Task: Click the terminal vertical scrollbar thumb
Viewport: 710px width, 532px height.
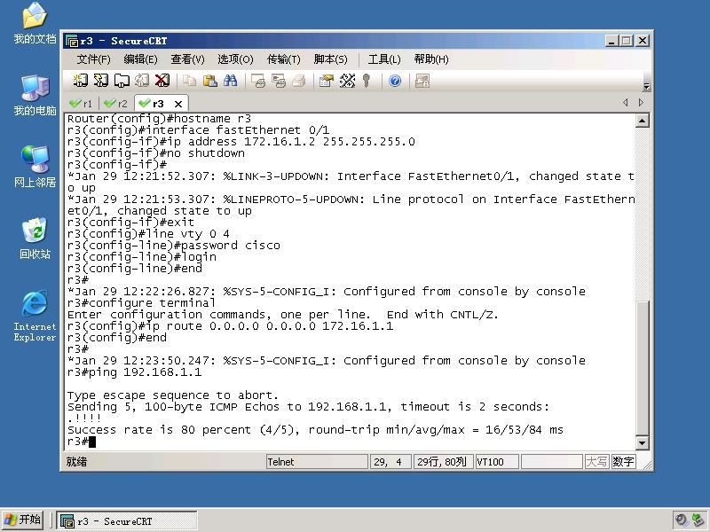Action: click(x=642, y=368)
